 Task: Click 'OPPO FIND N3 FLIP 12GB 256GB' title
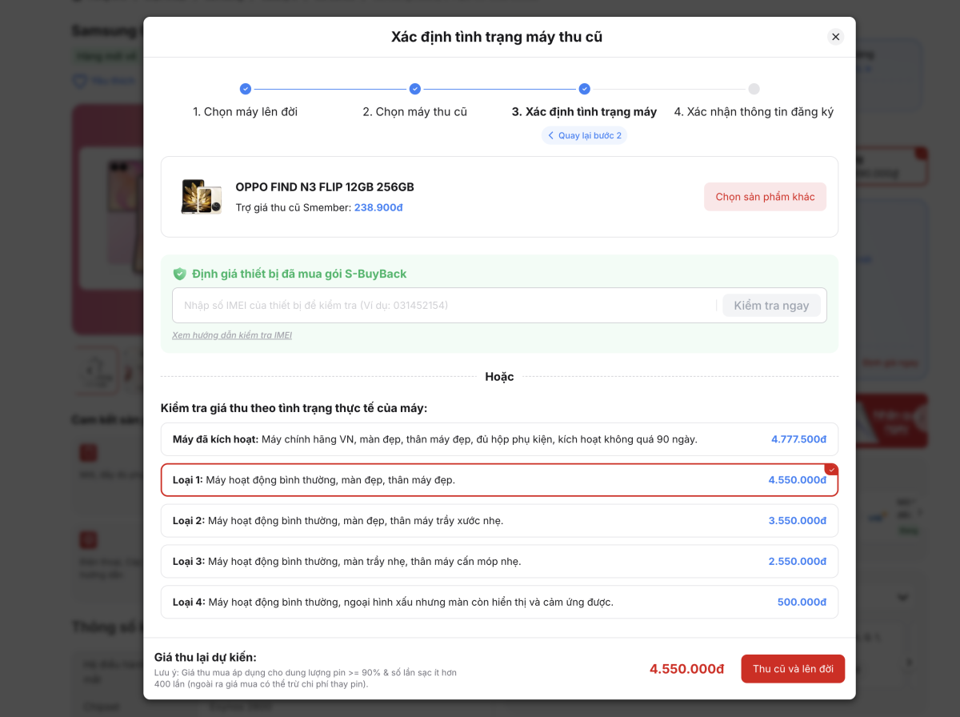[x=325, y=187]
